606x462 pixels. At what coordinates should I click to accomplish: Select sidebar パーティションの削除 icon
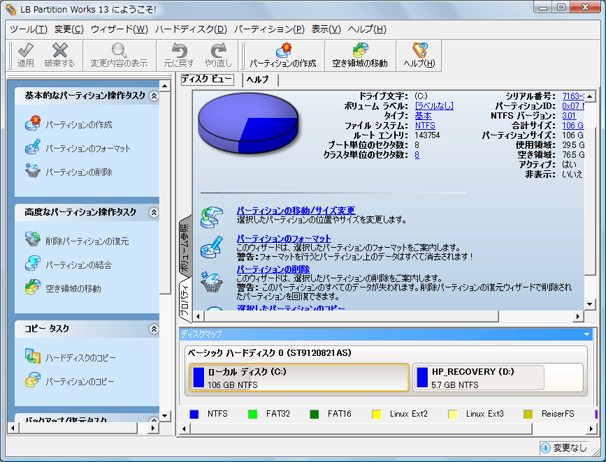coord(33,171)
